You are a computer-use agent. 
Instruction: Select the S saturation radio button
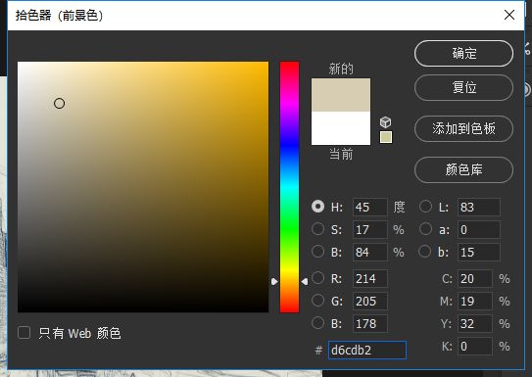tap(317, 229)
